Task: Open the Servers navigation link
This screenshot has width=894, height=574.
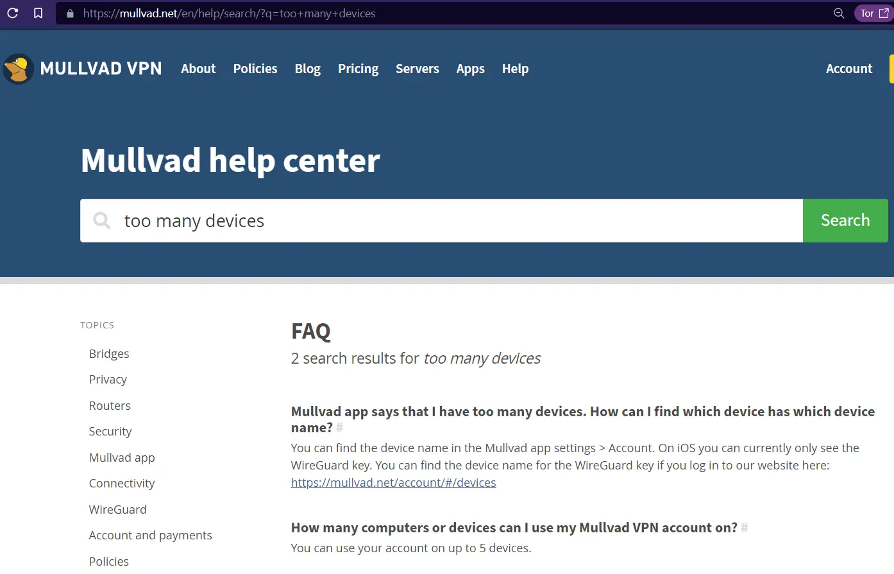Action: pyautogui.click(x=417, y=69)
